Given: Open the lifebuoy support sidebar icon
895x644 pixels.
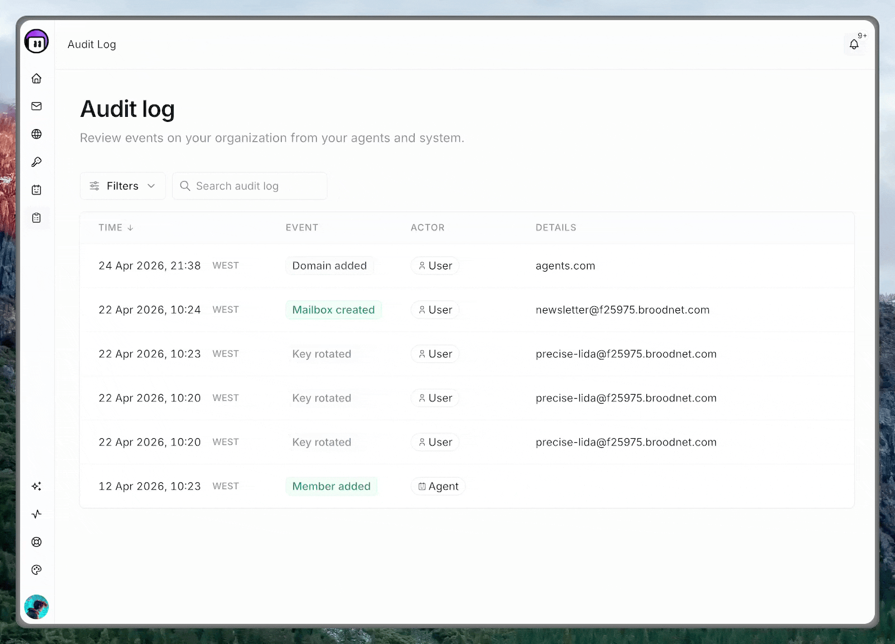Looking at the screenshot, I should (36, 542).
